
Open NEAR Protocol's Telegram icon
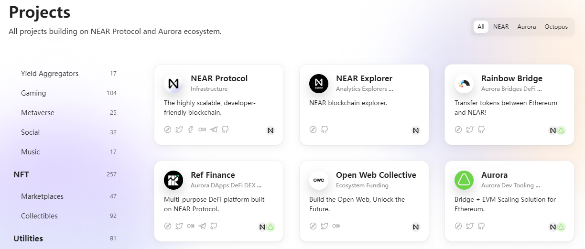pos(214,130)
